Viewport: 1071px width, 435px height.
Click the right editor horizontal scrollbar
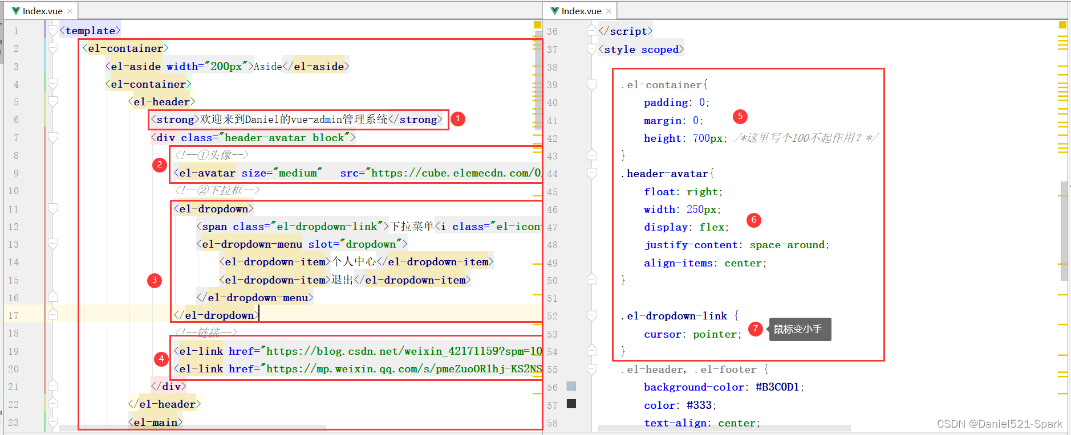[x=724, y=427]
